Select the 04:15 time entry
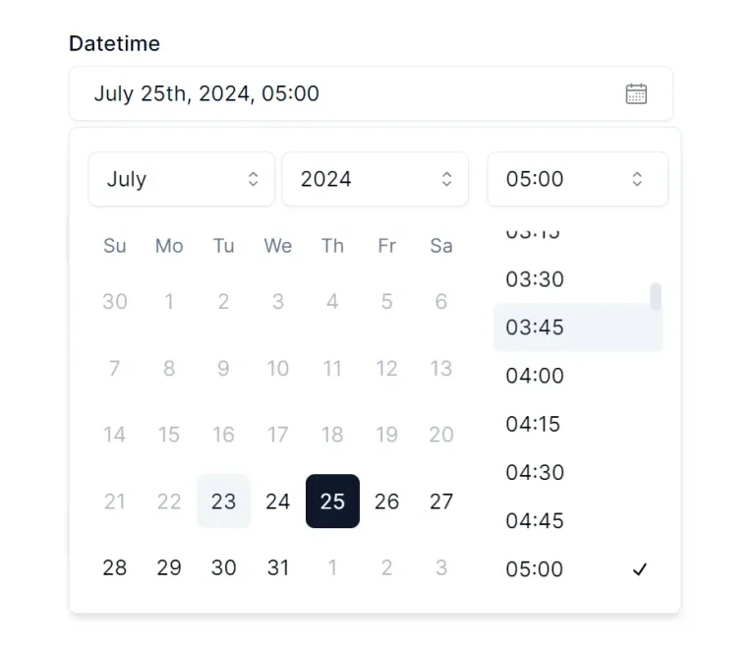 [535, 424]
